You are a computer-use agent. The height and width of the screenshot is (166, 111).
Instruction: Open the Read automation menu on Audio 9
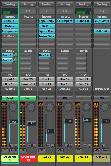10,98
